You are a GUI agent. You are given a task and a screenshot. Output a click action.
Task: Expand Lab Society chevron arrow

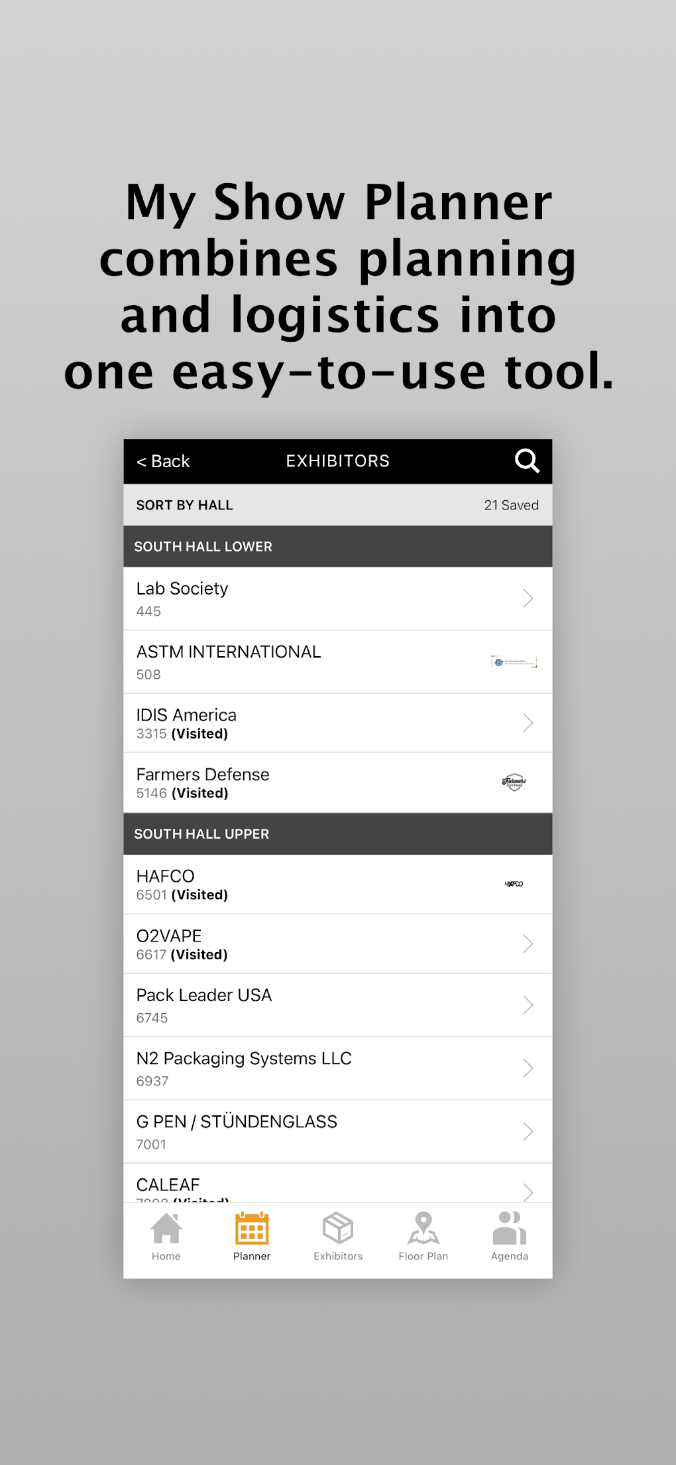pos(528,598)
